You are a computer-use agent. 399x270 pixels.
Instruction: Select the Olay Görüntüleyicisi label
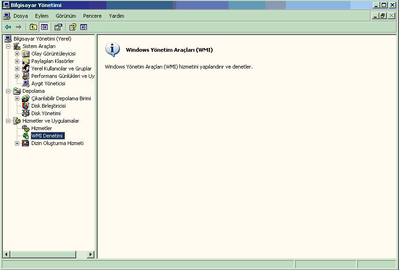click(x=53, y=54)
